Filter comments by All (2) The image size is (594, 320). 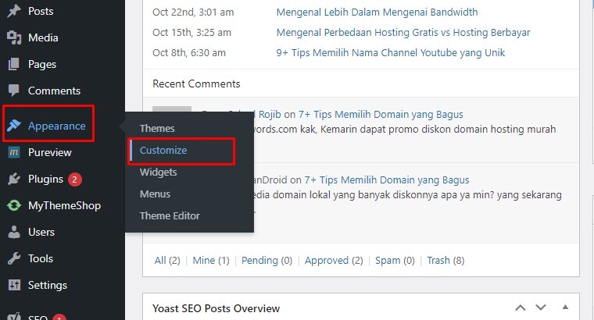pos(167,260)
